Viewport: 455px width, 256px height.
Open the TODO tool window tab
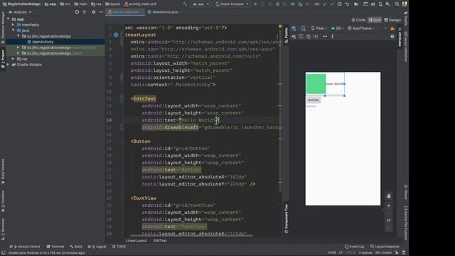tap(119, 247)
